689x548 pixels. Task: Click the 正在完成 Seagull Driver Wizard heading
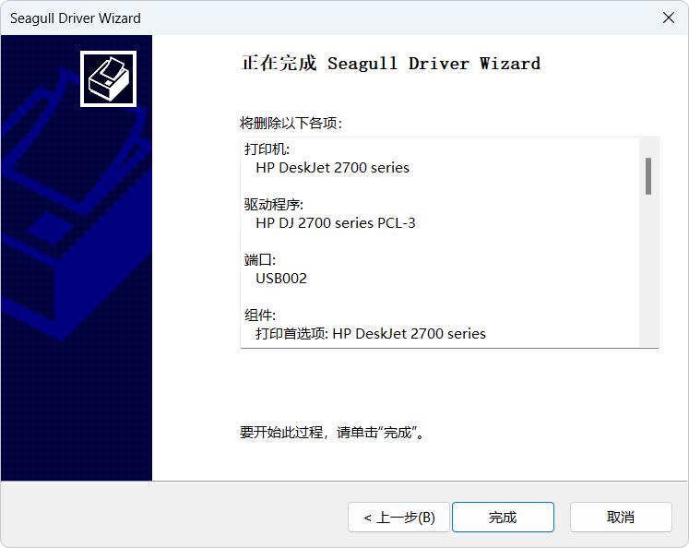(x=391, y=64)
